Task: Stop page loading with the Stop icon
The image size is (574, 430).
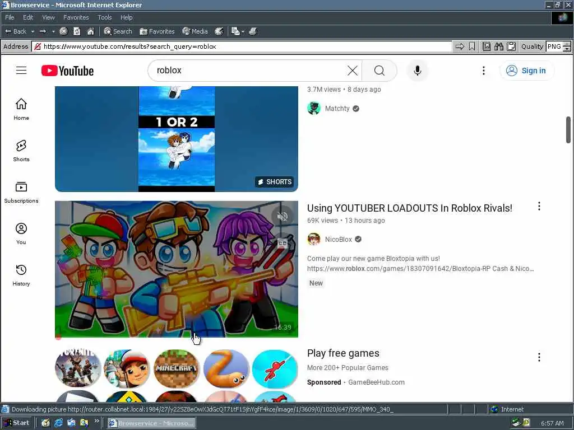Action: click(x=63, y=31)
